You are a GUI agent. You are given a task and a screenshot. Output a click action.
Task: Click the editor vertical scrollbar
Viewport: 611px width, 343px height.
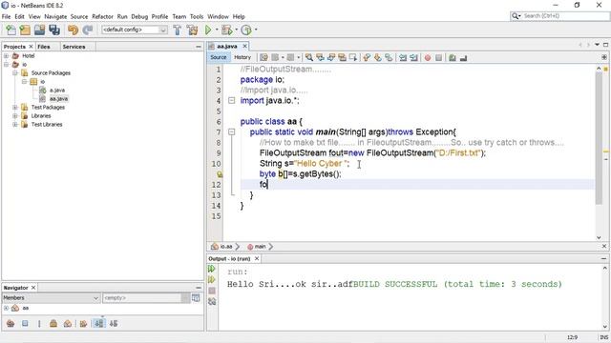tap(599, 138)
